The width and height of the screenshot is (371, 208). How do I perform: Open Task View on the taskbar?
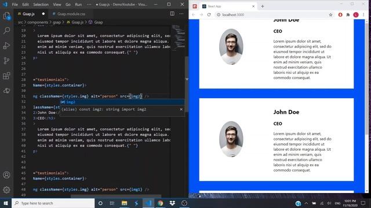(112, 203)
